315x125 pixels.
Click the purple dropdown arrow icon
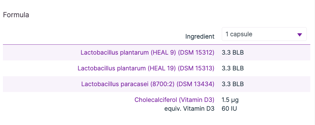(299, 34)
